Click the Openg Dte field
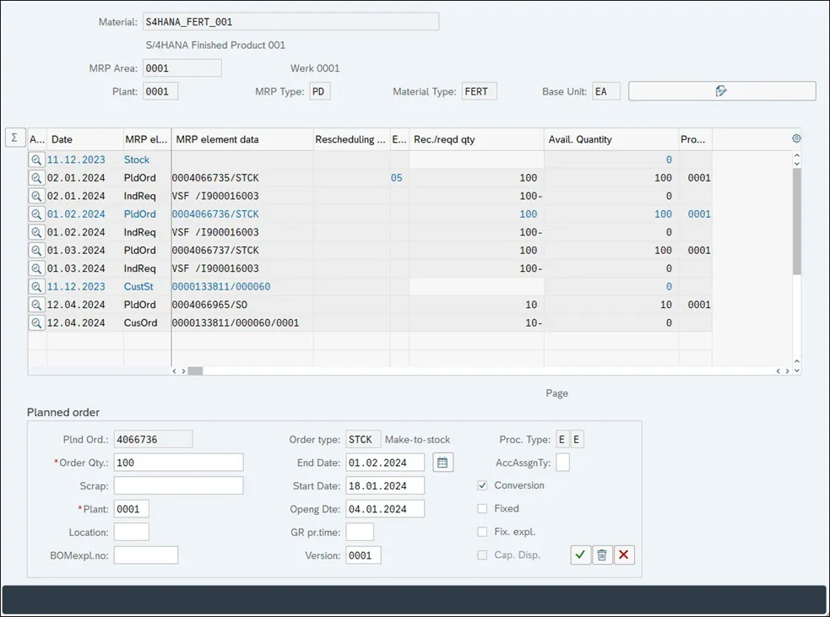830x617 pixels. click(x=385, y=509)
